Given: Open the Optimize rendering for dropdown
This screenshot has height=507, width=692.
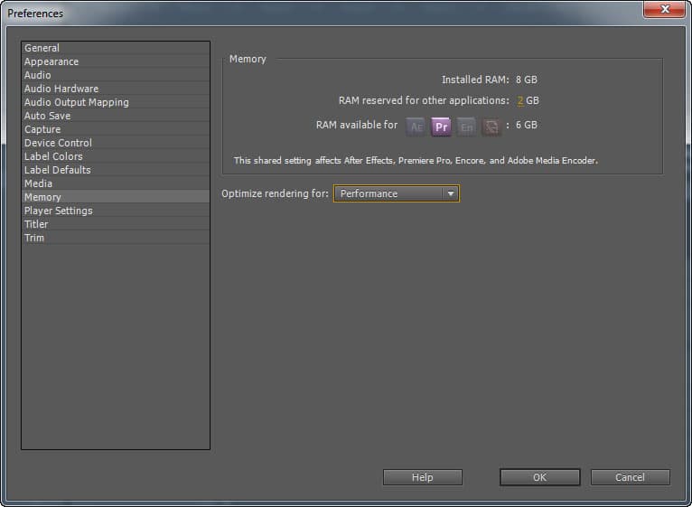Looking at the screenshot, I should [x=397, y=193].
